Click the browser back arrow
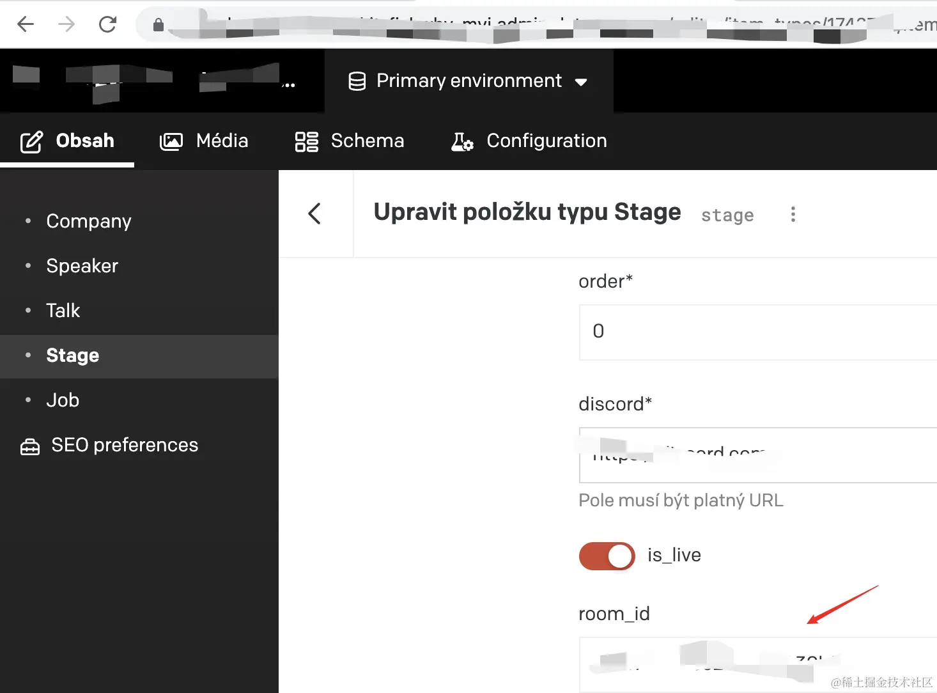 26,24
